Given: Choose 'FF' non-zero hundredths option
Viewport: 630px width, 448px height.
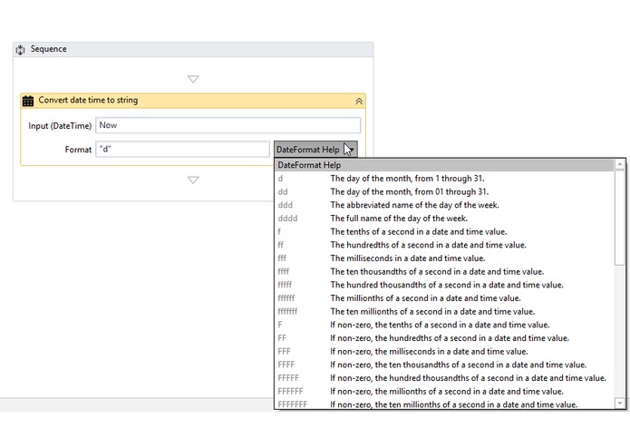Looking at the screenshot, I should [x=444, y=337].
